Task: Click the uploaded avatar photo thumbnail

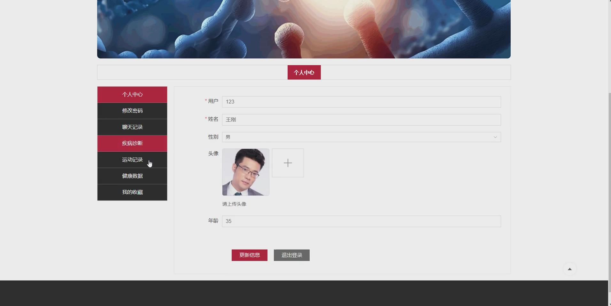Action: pyautogui.click(x=246, y=172)
